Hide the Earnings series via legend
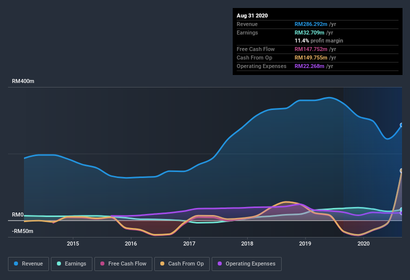 [71, 263]
